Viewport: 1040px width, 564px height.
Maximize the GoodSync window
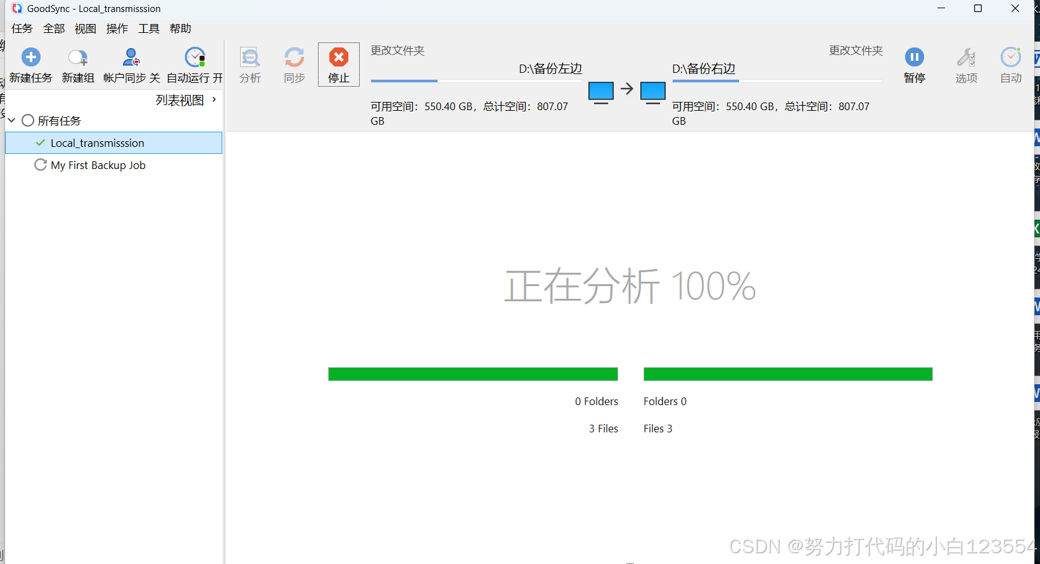(x=978, y=8)
